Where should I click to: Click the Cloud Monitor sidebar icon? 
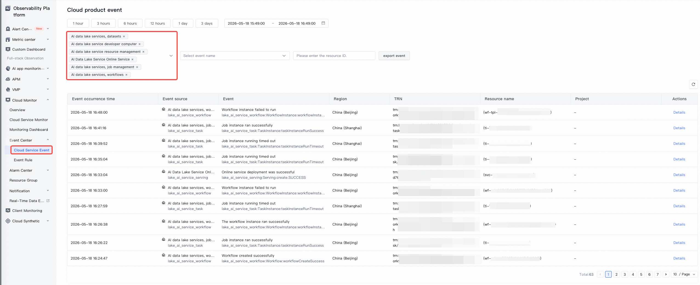click(8, 100)
